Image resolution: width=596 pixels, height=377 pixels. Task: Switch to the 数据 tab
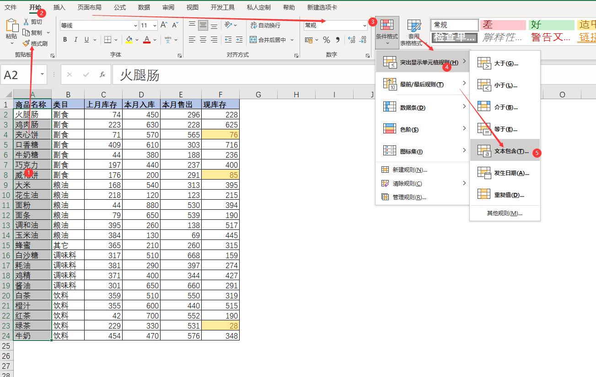[x=144, y=7]
